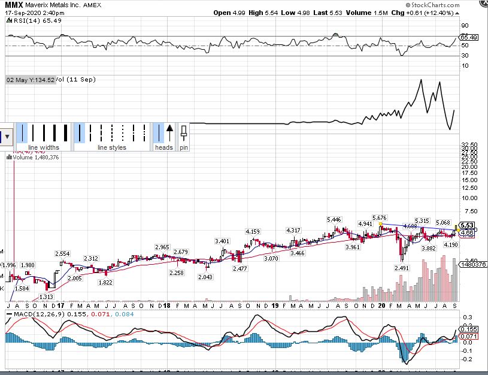This screenshot has width=488, height=375.
Task: Click the 5.676 price high label
Action: click(x=380, y=217)
